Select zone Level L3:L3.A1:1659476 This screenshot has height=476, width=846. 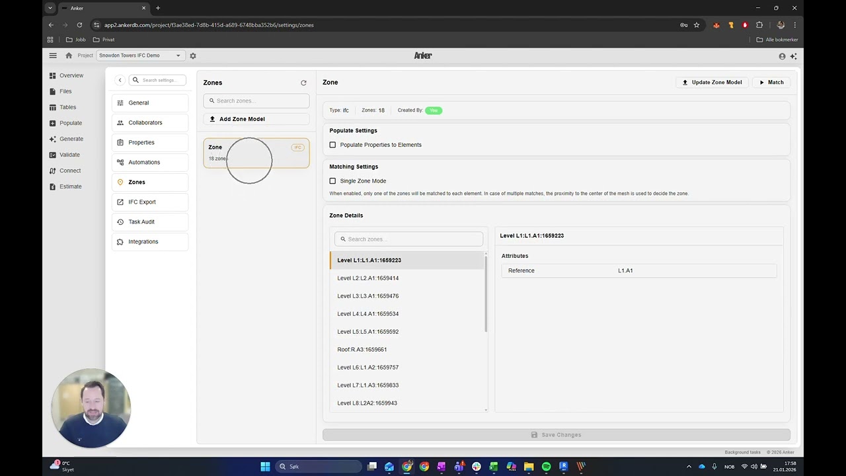pyautogui.click(x=406, y=296)
